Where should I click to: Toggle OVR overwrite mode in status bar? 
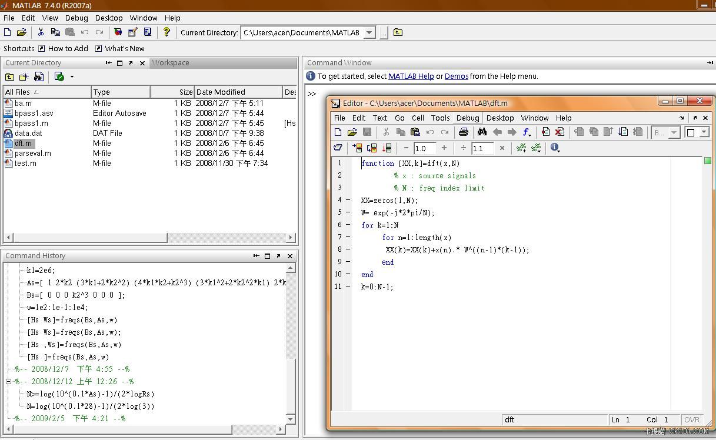(692, 419)
